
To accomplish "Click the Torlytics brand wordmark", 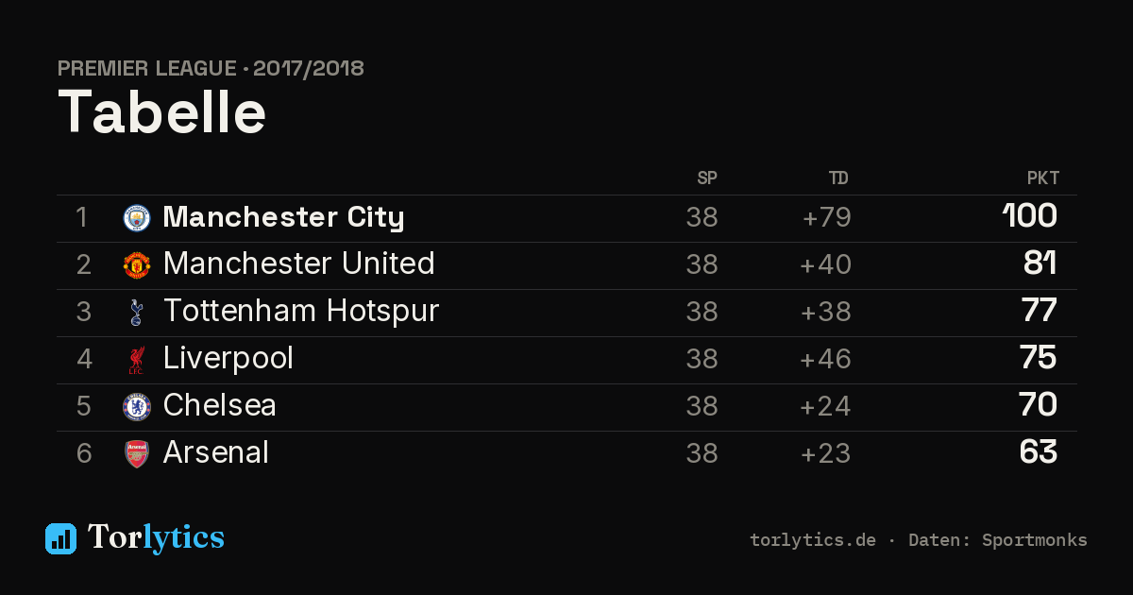I will (x=156, y=538).
